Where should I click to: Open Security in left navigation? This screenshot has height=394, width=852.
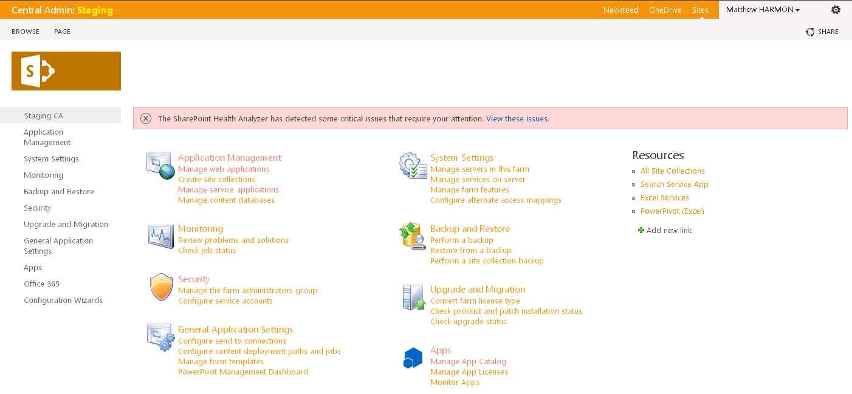(38, 208)
